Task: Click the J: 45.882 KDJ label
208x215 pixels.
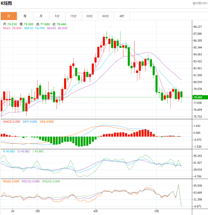Action: pyautogui.click(x=38, y=151)
